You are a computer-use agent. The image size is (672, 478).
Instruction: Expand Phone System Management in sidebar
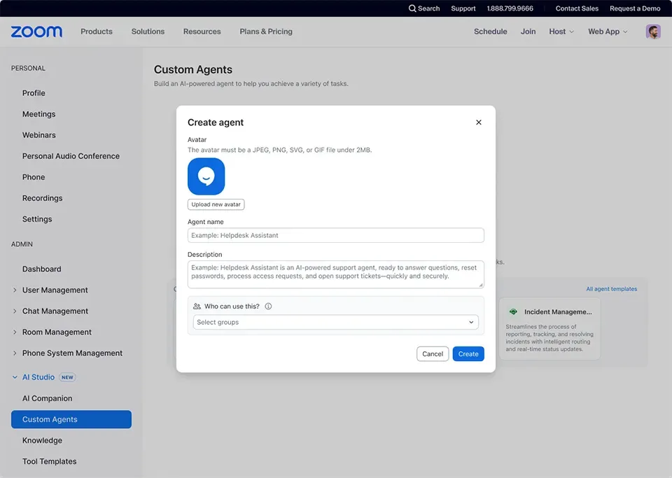[71, 353]
